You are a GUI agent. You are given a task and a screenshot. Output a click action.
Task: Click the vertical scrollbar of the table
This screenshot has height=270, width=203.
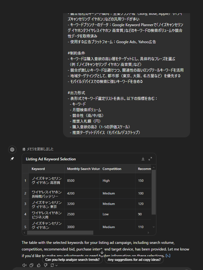click(x=154, y=192)
